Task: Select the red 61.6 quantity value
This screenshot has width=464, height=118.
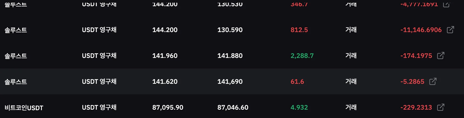Action: tap(297, 82)
